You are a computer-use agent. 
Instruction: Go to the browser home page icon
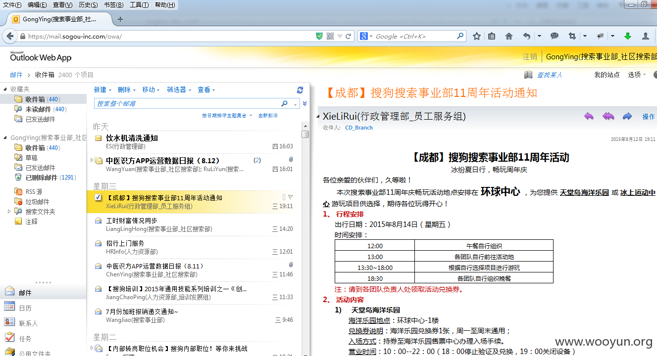pos(508,36)
